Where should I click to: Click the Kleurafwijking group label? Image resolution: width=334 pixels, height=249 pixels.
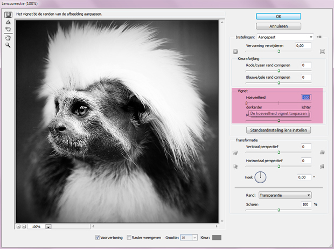248,59
